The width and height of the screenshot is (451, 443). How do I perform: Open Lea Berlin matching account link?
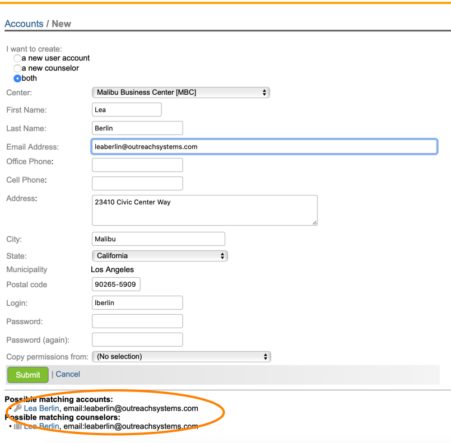(x=41, y=409)
